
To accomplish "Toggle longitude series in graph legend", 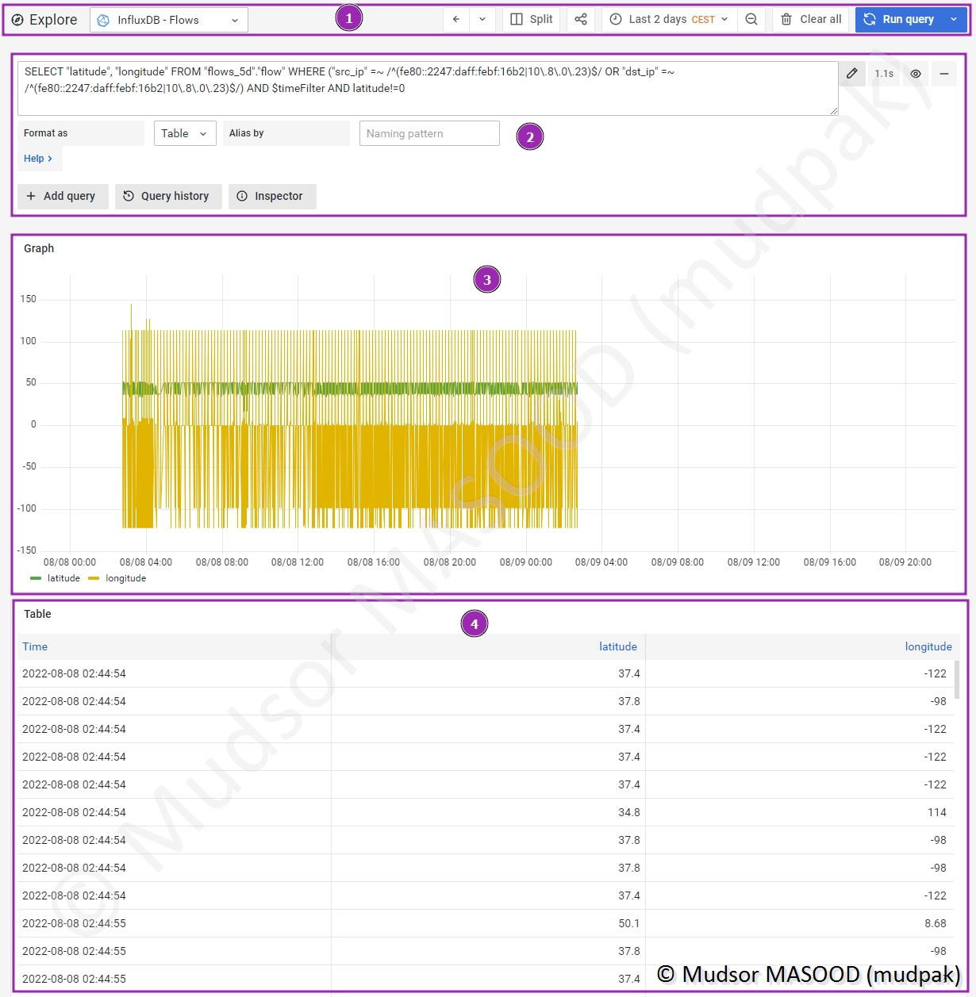I will [125, 578].
